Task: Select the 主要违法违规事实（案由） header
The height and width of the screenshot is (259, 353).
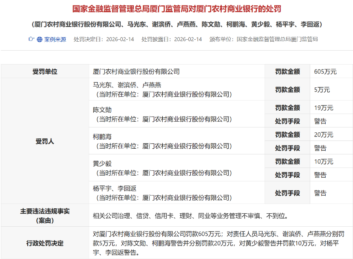Action: (45, 216)
